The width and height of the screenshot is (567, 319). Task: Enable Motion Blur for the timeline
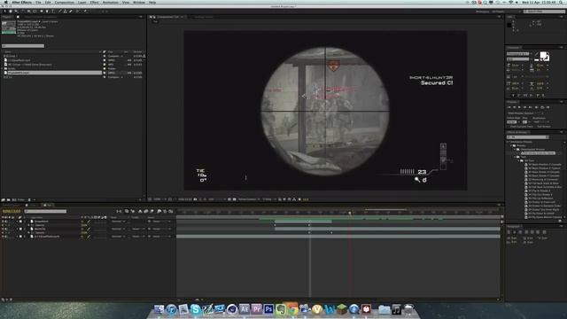pyautogui.click(x=151, y=211)
